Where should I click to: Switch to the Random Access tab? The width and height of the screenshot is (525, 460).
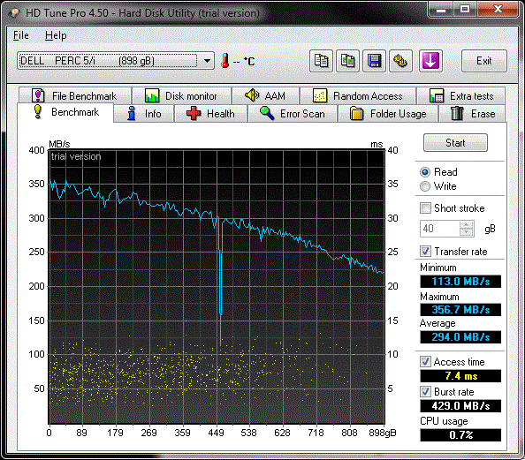coord(358,96)
